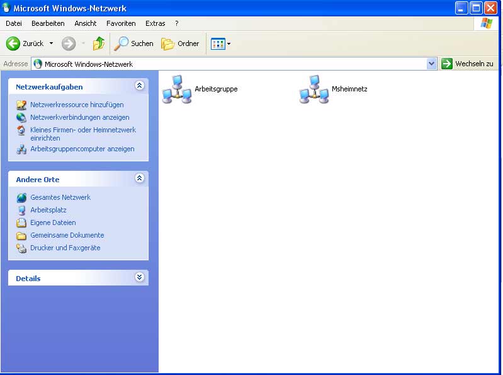This screenshot has width=503, height=375.
Task: Click the Gesamtes Netzwerk globe icon
Action: (21, 197)
